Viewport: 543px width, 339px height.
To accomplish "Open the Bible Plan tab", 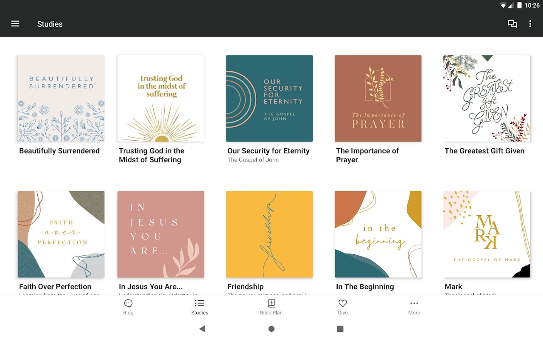I will pyautogui.click(x=271, y=307).
